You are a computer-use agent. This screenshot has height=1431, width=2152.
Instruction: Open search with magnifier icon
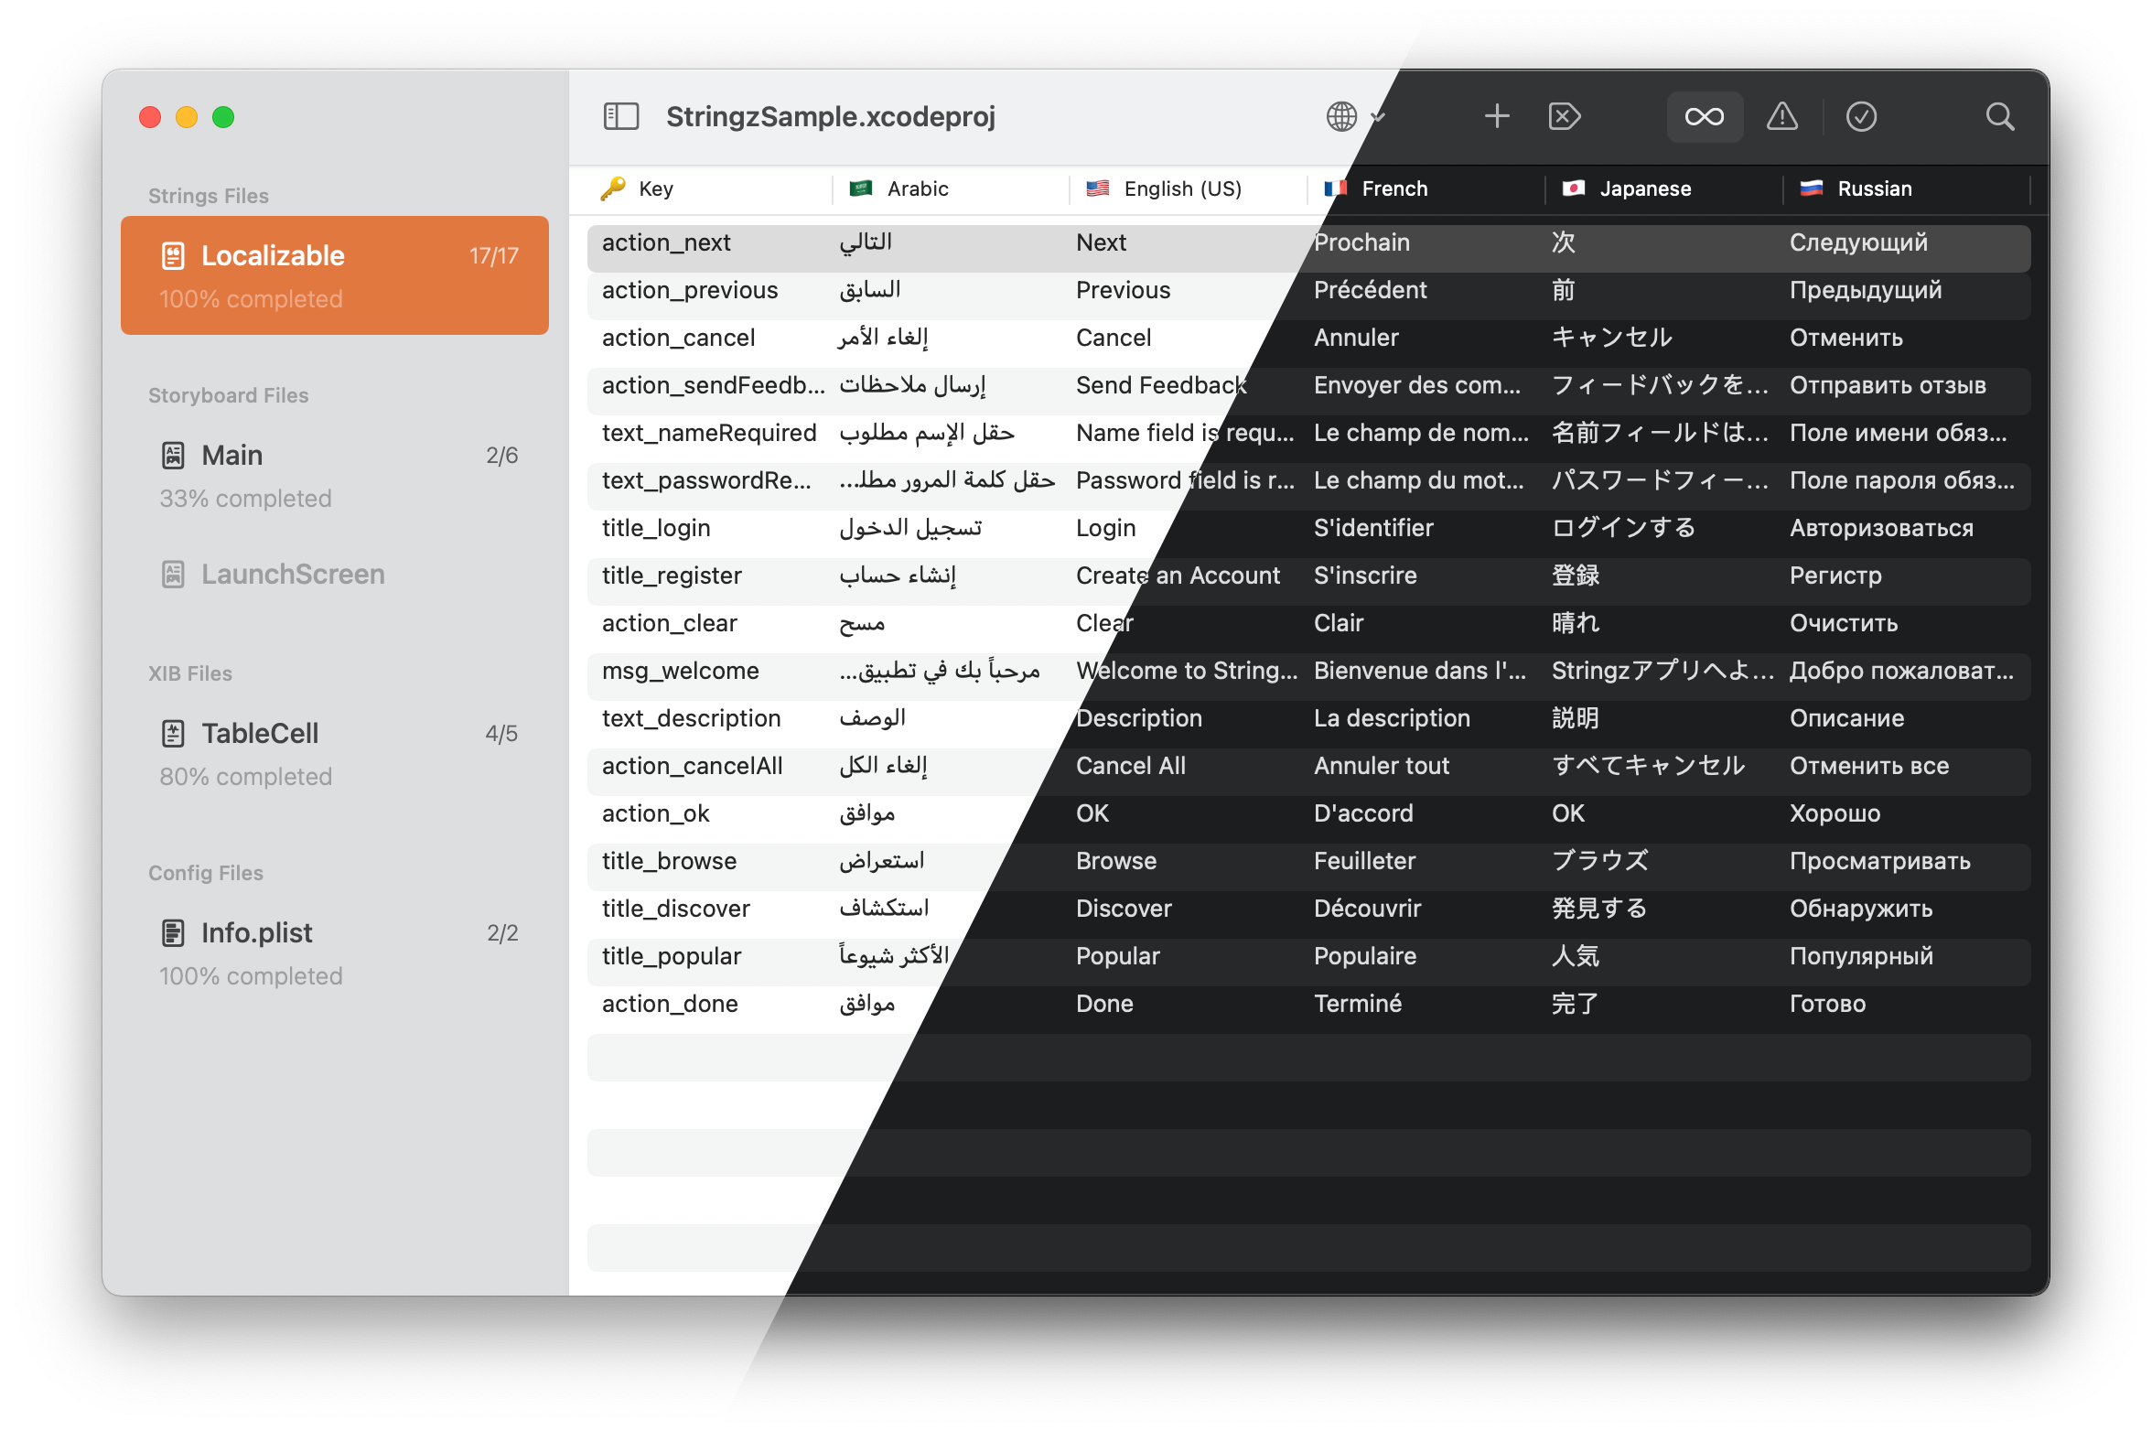pos(2000,116)
